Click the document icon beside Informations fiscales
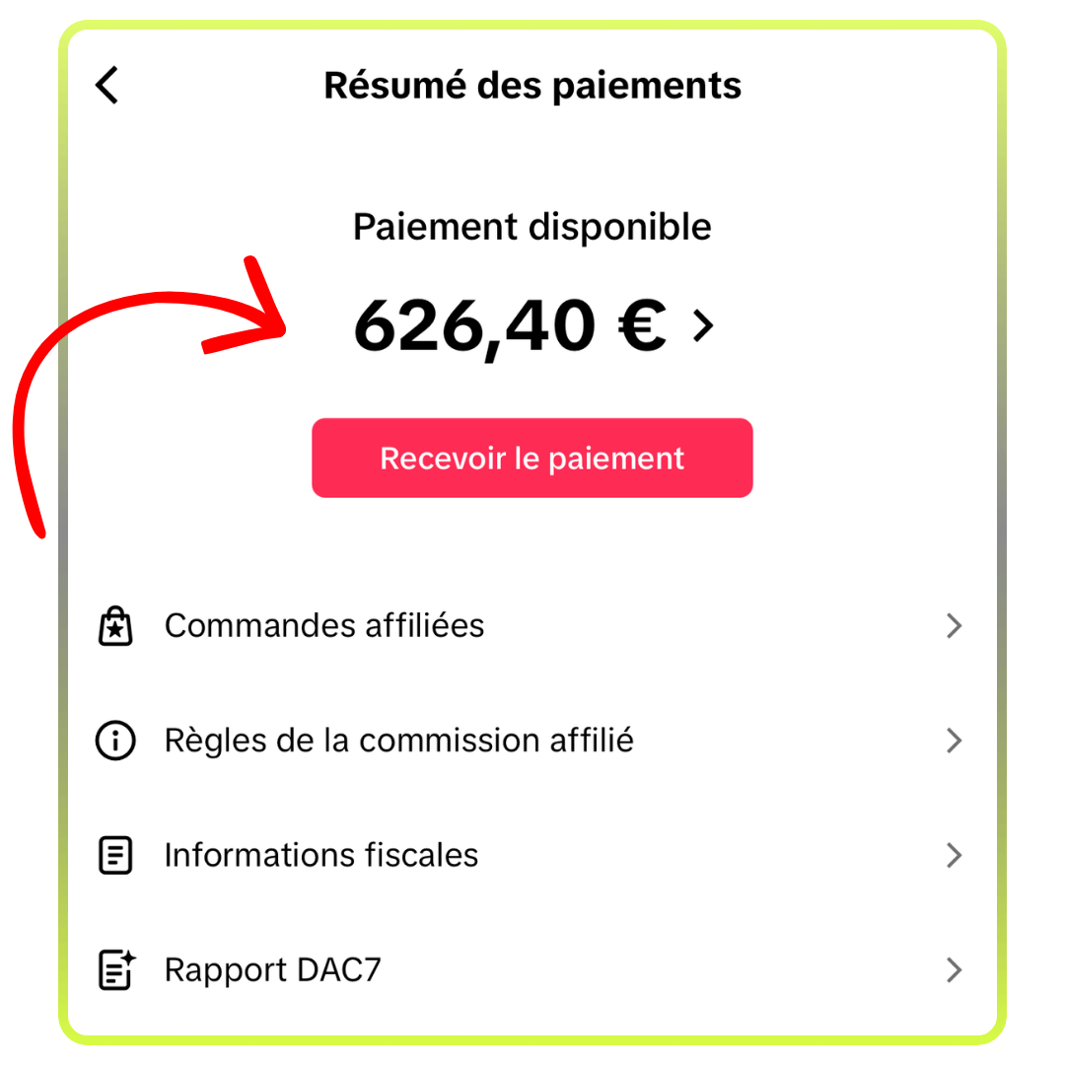This screenshot has width=1065, height=1065. tap(115, 855)
